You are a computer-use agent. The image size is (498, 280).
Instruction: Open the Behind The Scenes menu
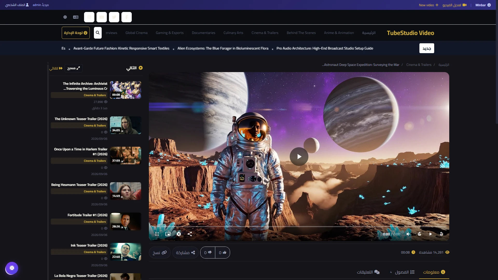[301, 33]
